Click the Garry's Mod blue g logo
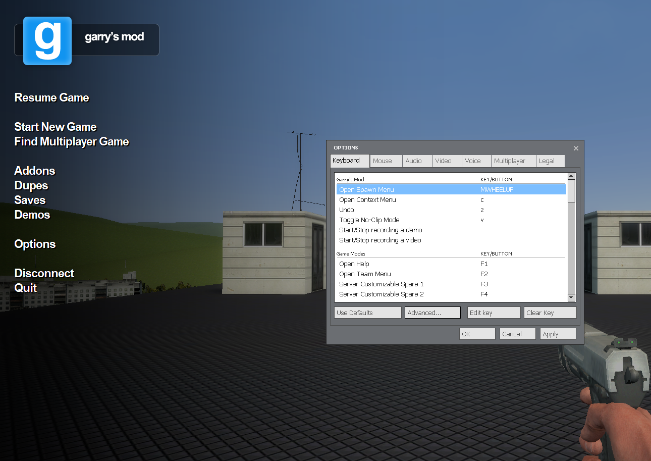This screenshot has width=651, height=461. coord(47,41)
